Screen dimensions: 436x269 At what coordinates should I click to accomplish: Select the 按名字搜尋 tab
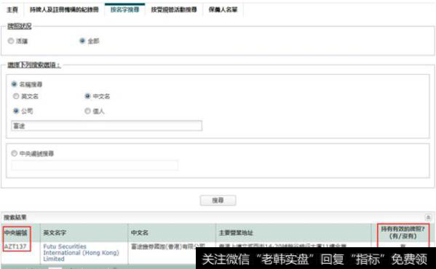tap(125, 10)
